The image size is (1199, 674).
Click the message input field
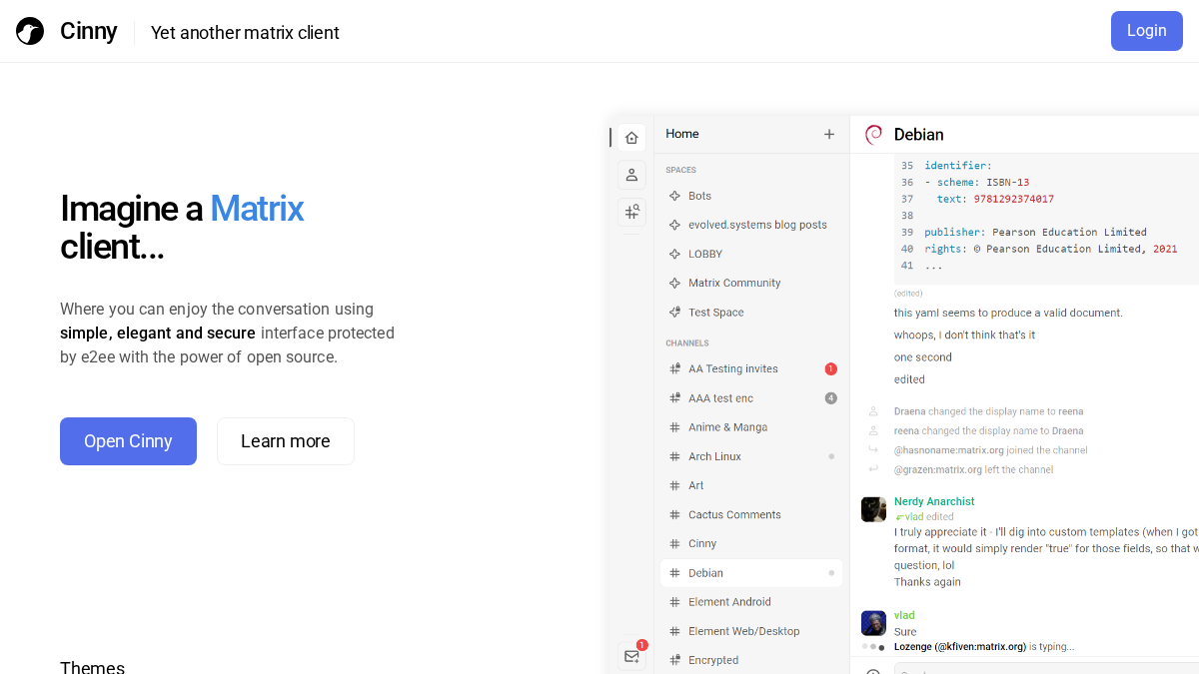pos(1046,668)
